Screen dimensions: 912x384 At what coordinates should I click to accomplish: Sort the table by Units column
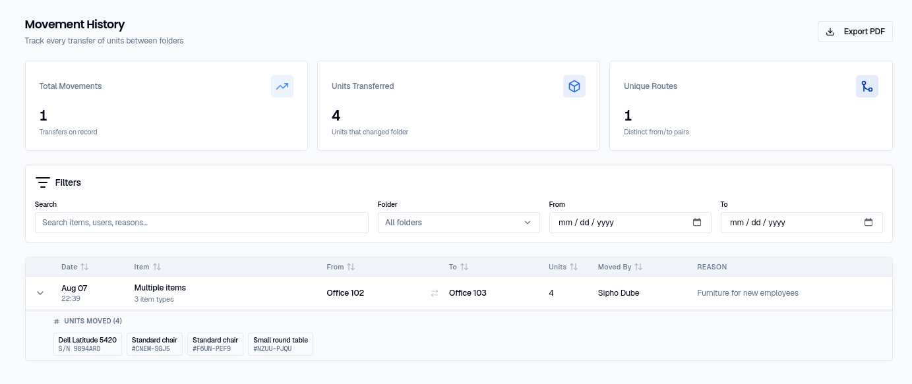(x=563, y=267)
